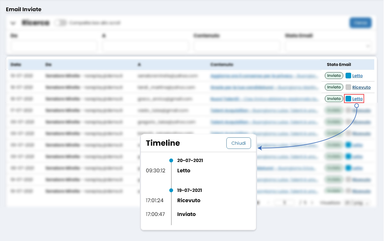The width and height of the screenshot is (385, 241).
Task: Click the page number input in pagination
Action: pos(284,202)
